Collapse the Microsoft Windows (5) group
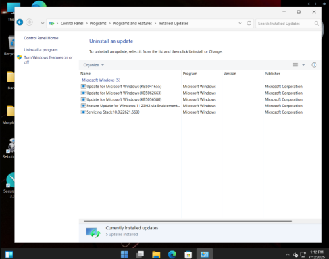The image size is (329, 259). tap(101, 80)
